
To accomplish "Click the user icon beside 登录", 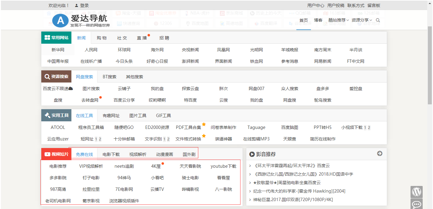I will coord(77,5).
